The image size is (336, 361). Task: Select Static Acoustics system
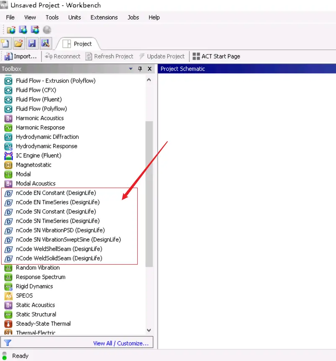tap(36, 305)
